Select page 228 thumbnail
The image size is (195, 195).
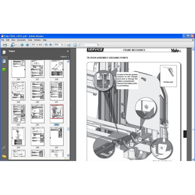pyautogui.click(x=57, y=69)
